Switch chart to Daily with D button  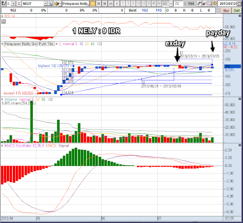click(93, 4)
